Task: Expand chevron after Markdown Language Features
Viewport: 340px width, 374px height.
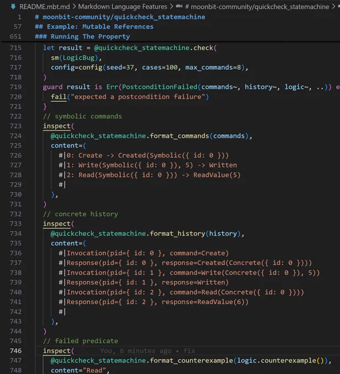Action: pyautogui.click(x=171, y=7)
